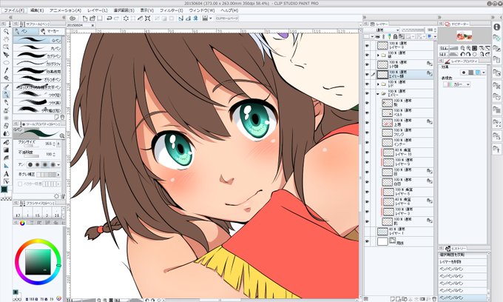Image resolution: width=503 pixels, height=302 pixels.
Task: Expand the stabilization setting arrow in Tool Property
Action: point(58,175)
